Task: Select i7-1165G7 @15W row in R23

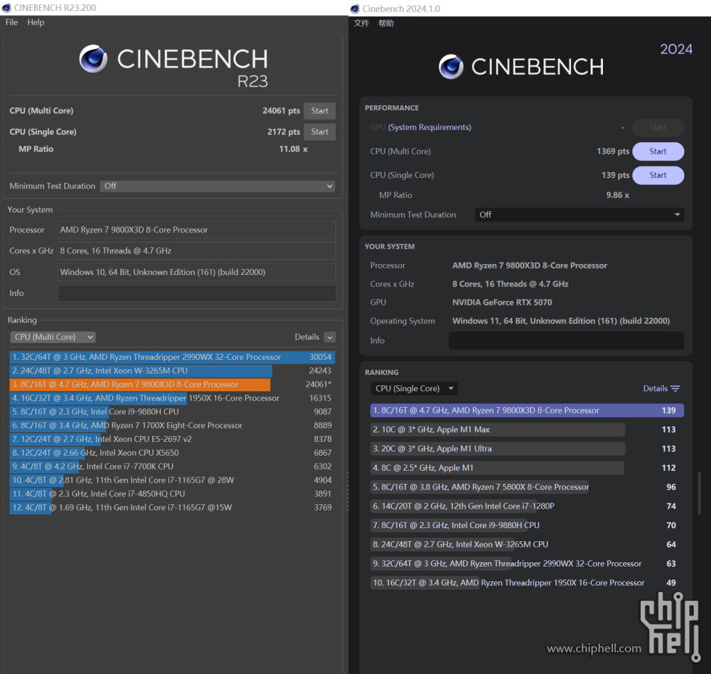Action: [173, 507]
